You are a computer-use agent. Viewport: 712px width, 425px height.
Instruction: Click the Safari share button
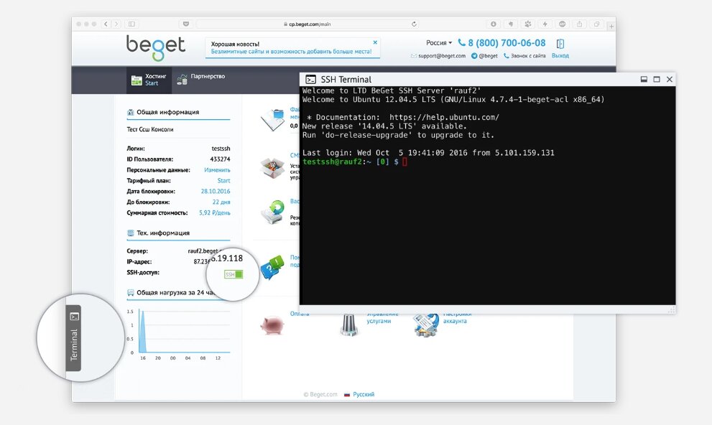pos(579,24)
